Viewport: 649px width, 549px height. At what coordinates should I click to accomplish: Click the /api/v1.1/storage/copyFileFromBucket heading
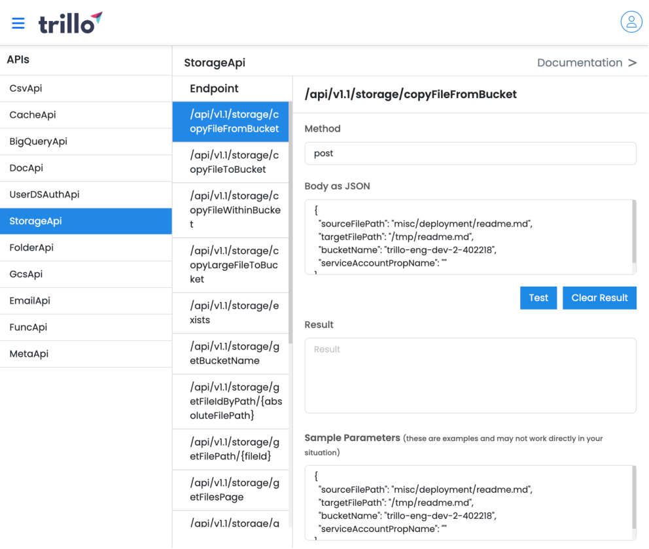point(411,94)
